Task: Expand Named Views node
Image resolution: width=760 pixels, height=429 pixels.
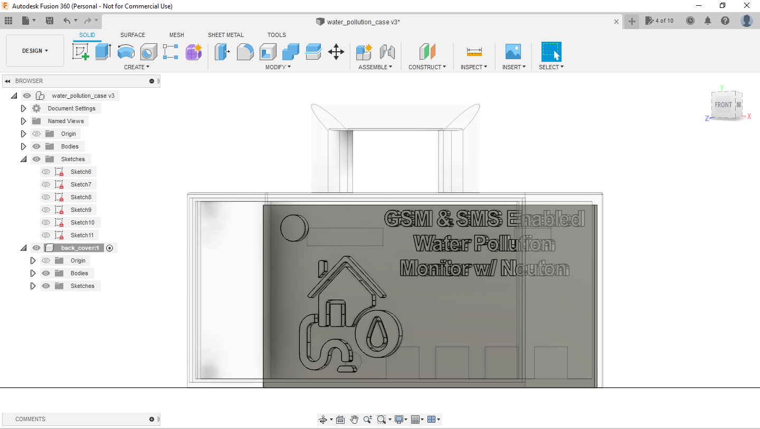Action: tap(23, 121)
